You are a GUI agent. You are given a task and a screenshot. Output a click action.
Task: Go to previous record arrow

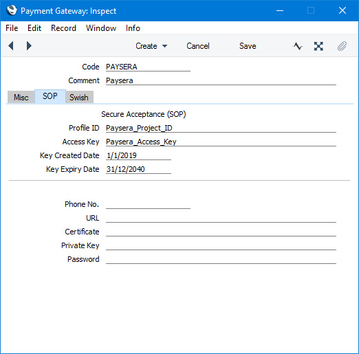tap(11, 46)
